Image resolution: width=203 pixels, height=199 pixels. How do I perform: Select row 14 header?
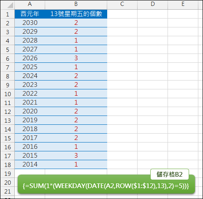tap(8, 129)
